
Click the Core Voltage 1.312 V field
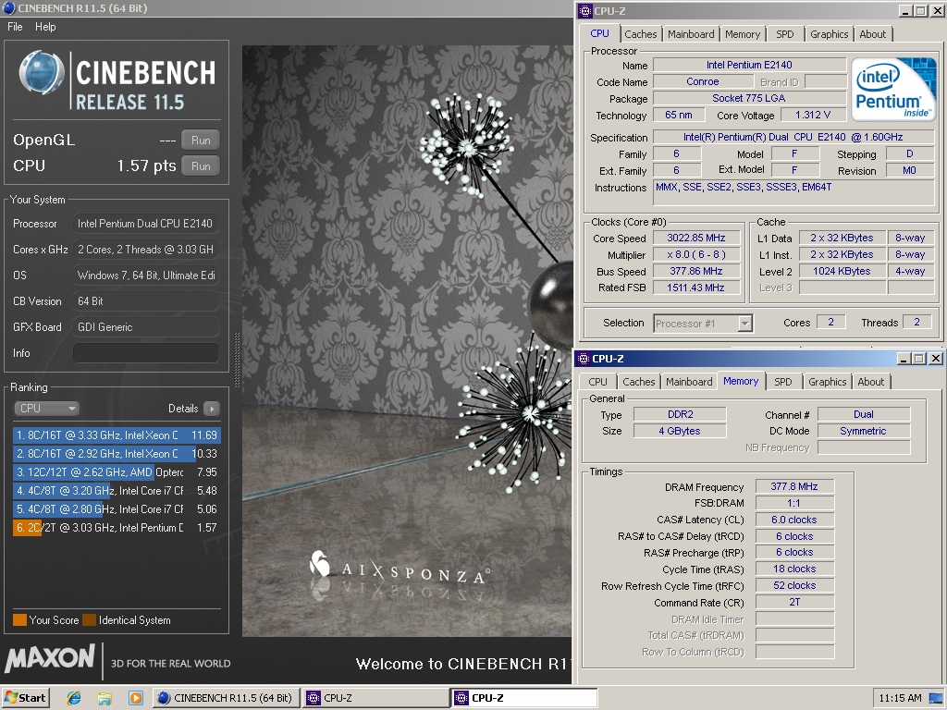[x=812, y=115]
